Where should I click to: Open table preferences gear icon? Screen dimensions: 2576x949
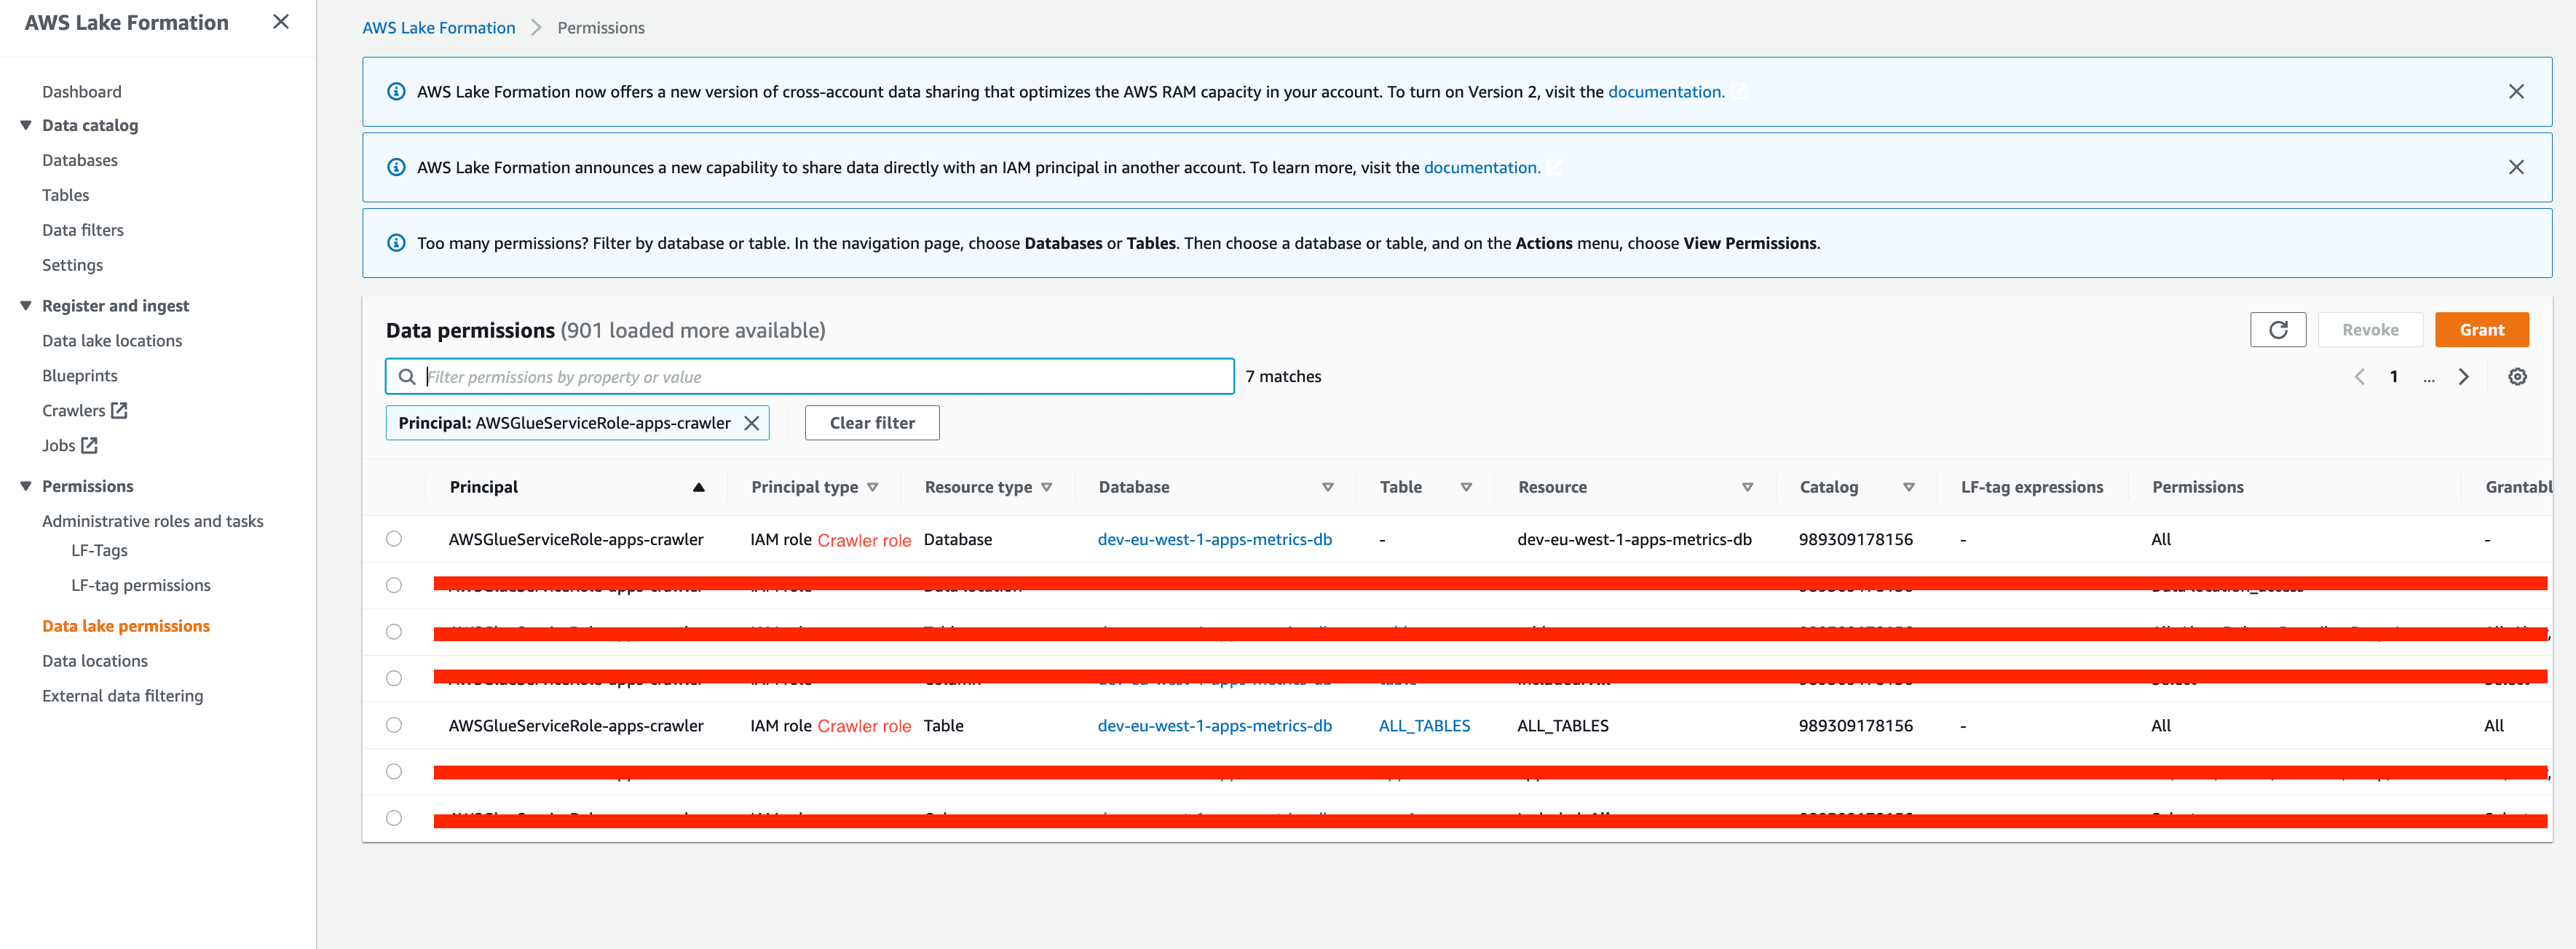tap(2517, 377)
